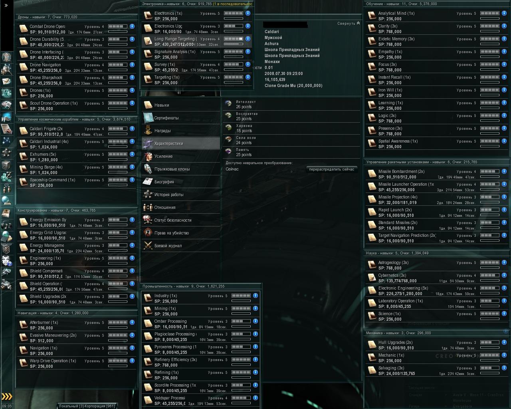
Task: Show info for Cybernetics skill
Action: coord(504,275)
